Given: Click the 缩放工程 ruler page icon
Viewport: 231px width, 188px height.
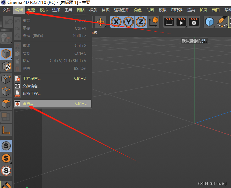Looking at the screenshot, I should click(17, 94).
